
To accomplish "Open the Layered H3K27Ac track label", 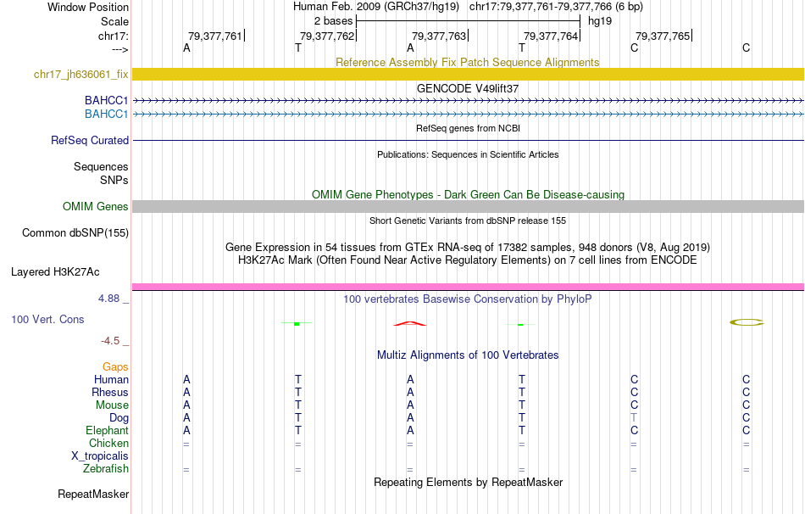I will [x=55, y=272].
